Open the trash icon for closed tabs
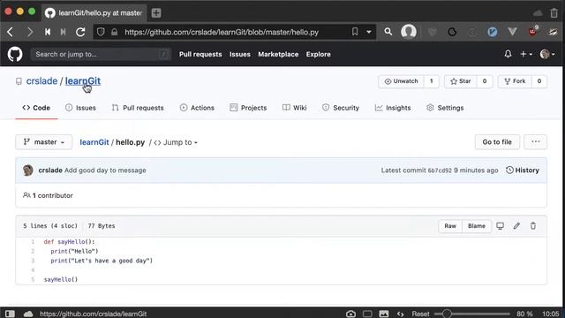This screenshot has height=318, width=565. 554,13
